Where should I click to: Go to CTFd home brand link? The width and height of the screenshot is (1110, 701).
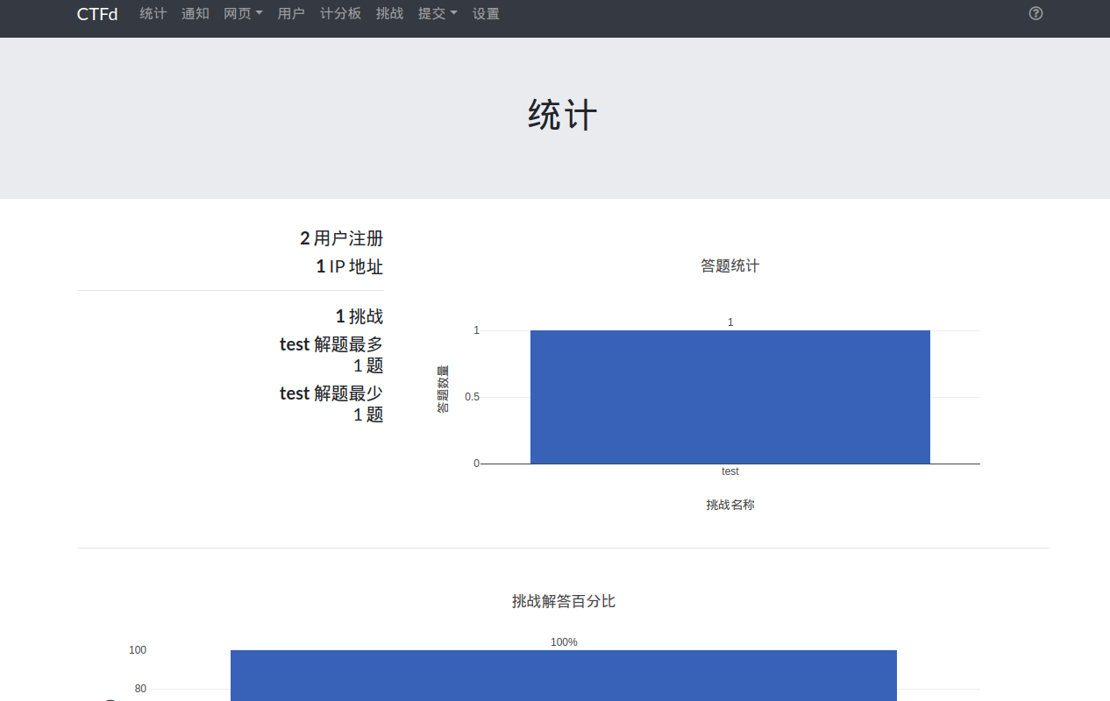tap(97, 14)
